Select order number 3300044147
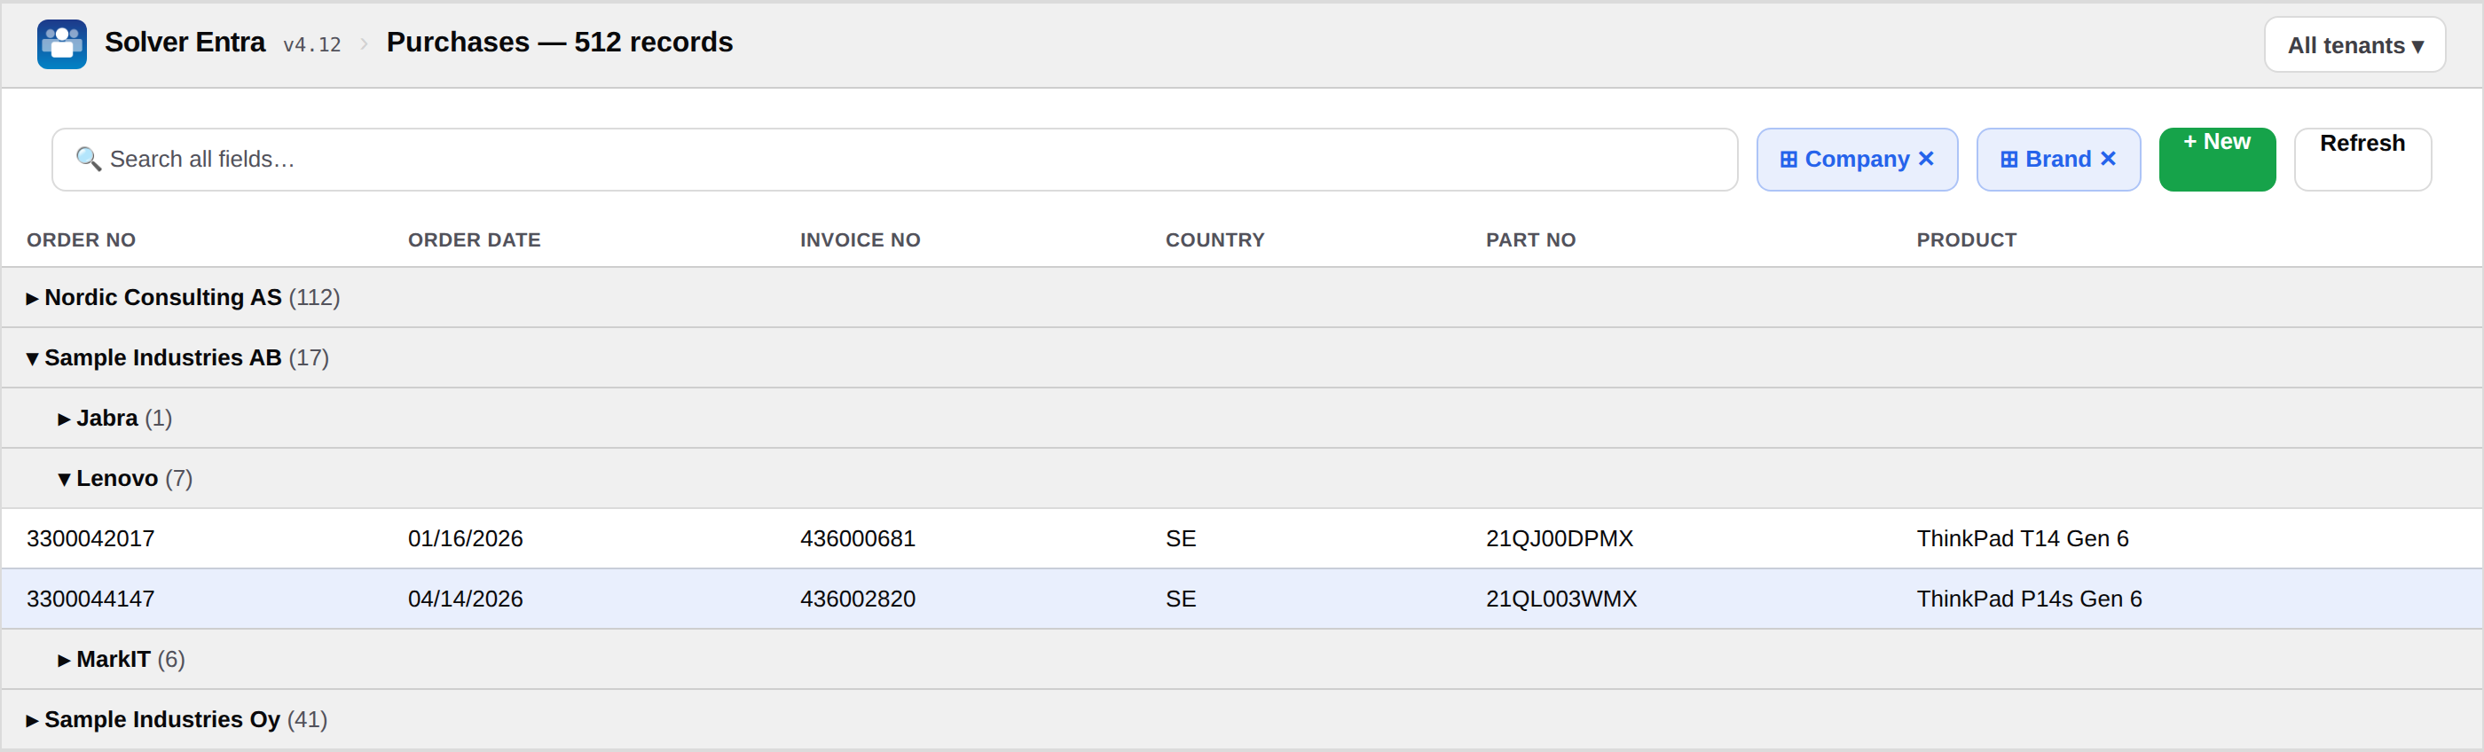Screen dimensions: 2484x752 tap(90, 599)
